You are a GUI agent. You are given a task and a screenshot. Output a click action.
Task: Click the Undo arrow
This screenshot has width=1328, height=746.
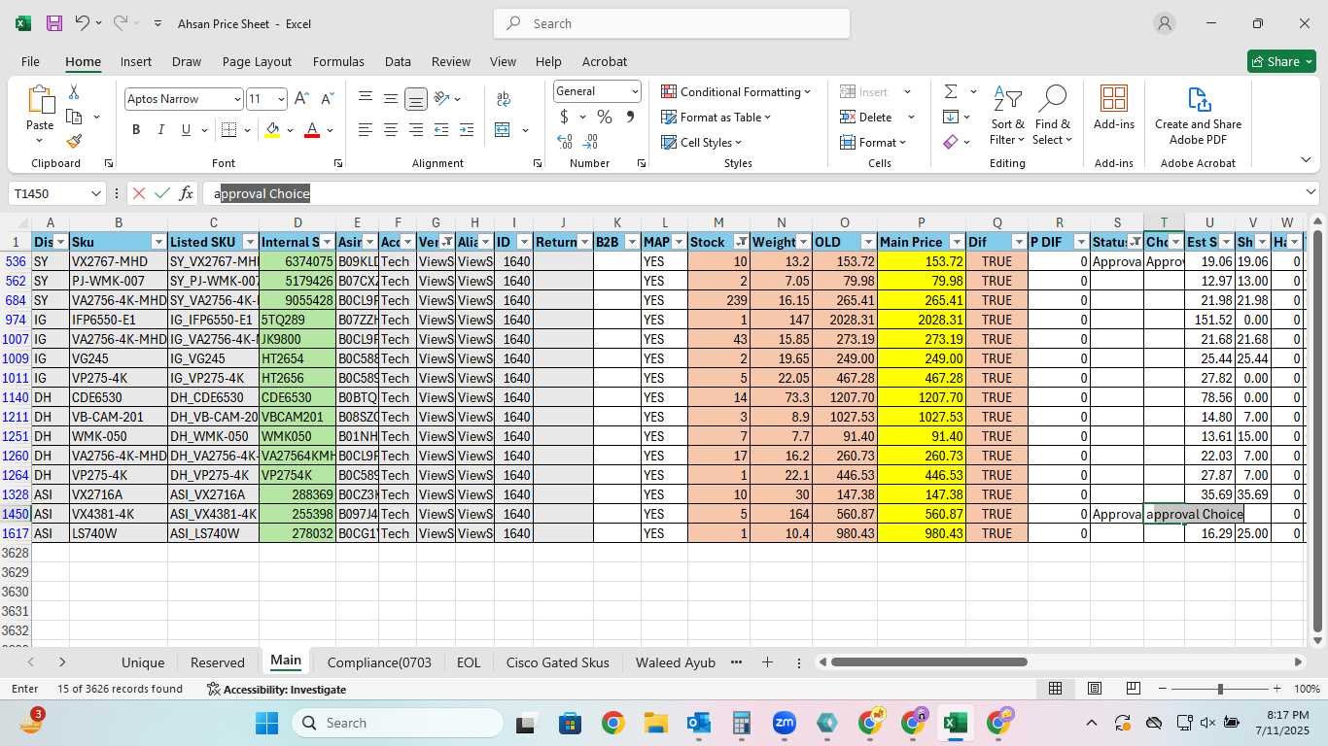(x=83, y=23)
